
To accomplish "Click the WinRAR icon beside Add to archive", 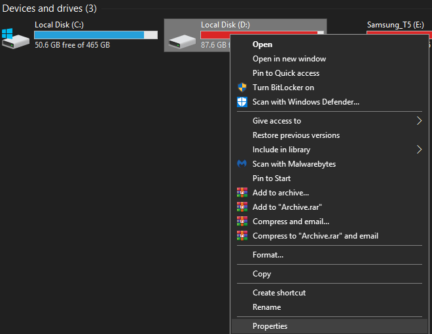I will pyautogui.click(x=242, y=193).
